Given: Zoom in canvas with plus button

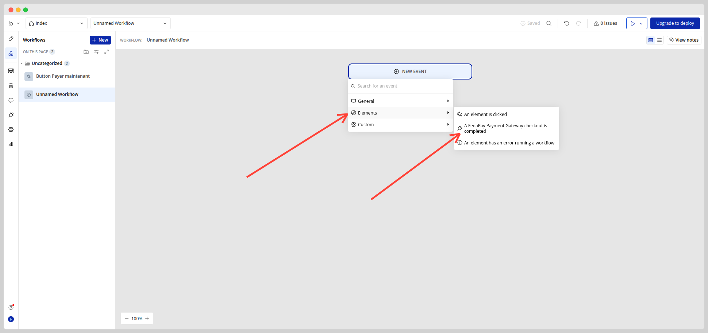Looking at the screenshot, I should coord(147,318).
